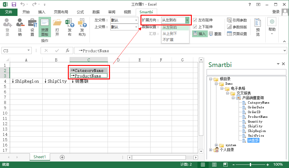This screenshot has height=168, width=289.
Task: Click the vertical scrollbar down arrow
Action: click(x=201, y=151)
